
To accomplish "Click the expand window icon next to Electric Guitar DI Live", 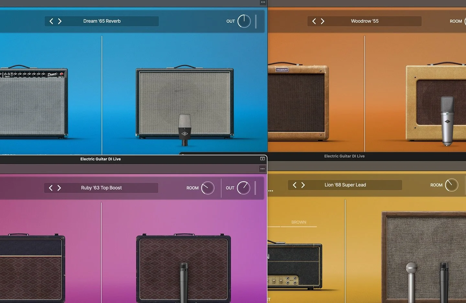I will coord(262,159).
